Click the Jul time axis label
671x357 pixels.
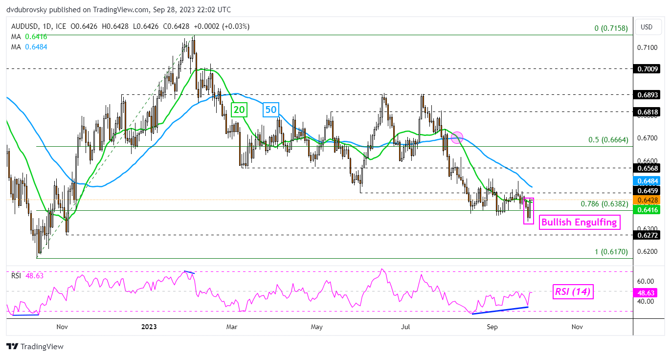coord(405,326)
